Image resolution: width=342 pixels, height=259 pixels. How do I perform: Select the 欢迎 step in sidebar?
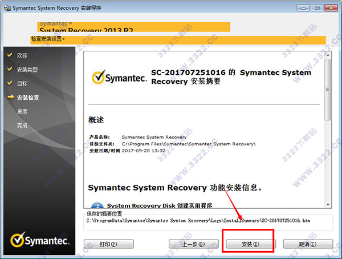[x=22, y=55]
